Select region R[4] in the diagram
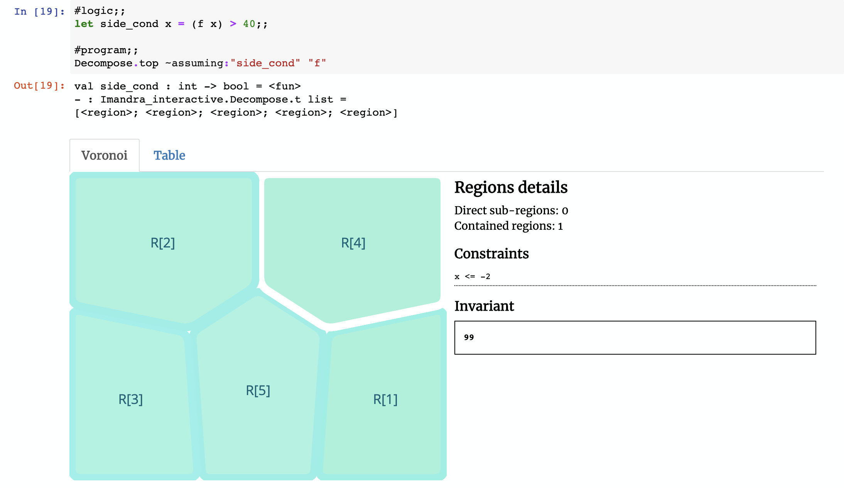Viewport: 844px width, 488px height. click(353, 243)
